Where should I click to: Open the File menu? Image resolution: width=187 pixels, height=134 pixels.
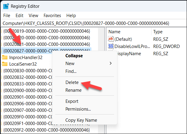[x=7, y=16]
